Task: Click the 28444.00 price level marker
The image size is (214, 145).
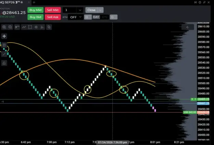Action: click(203, 112)
